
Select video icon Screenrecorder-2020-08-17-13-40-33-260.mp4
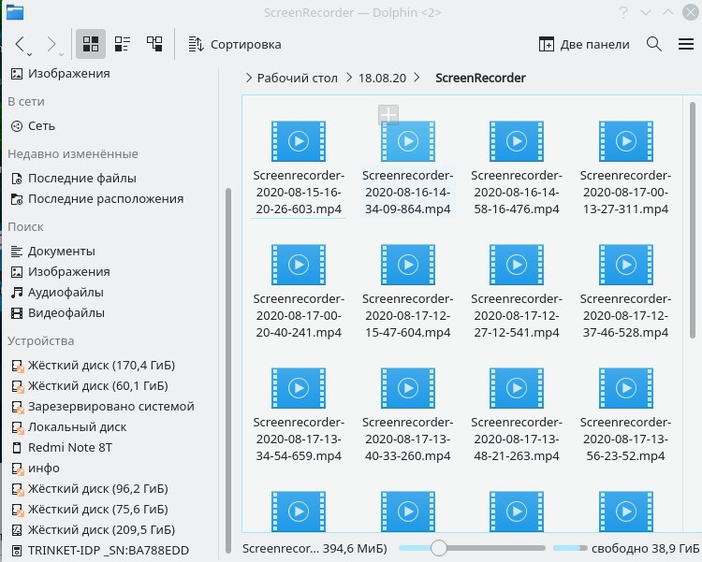(408, 388)
